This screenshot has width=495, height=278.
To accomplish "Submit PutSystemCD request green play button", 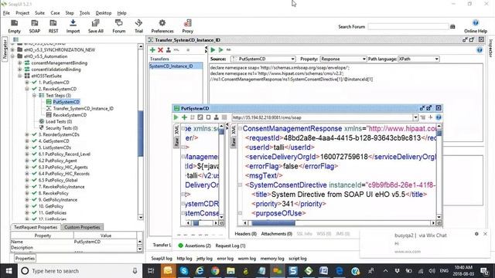I will tap(176, 117).
